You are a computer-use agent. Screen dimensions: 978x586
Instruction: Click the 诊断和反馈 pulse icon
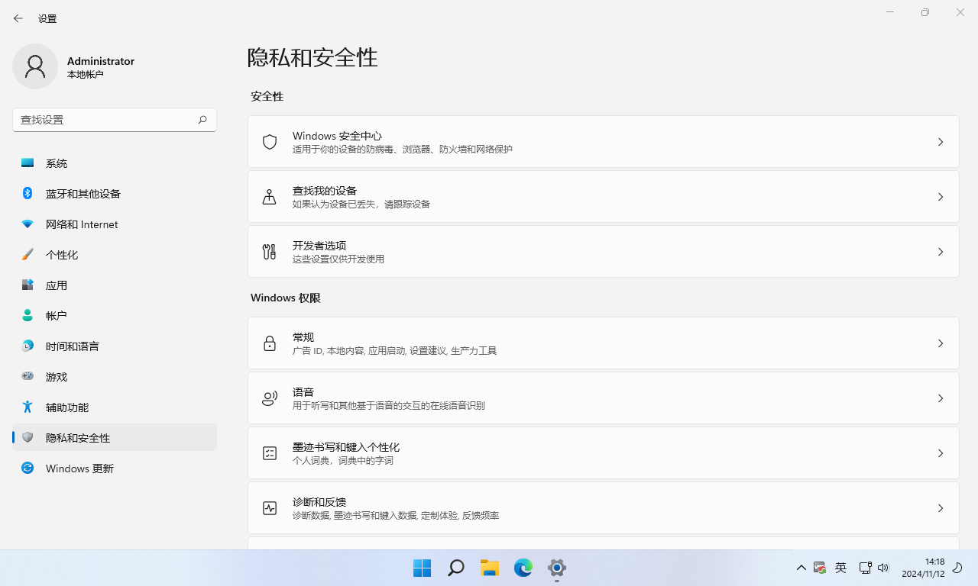click(x=270, y=508)
